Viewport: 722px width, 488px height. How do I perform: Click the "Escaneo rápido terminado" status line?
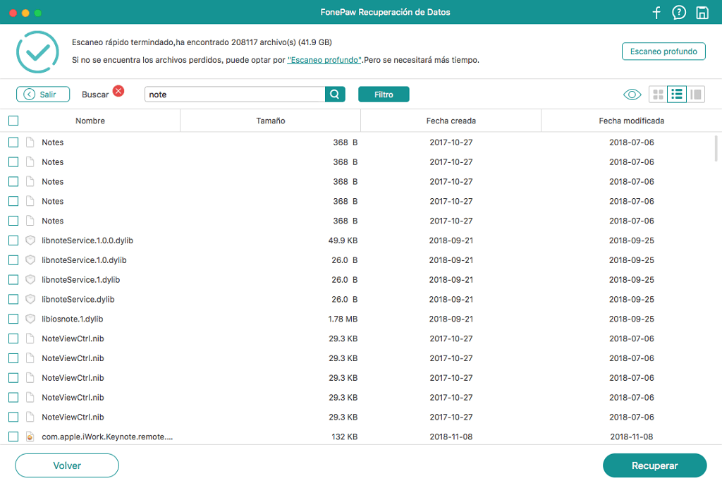pos(202,42)
